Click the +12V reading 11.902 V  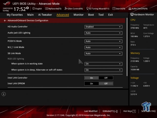click(134, 86)
